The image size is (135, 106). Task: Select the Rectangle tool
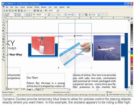coord(3,33)
